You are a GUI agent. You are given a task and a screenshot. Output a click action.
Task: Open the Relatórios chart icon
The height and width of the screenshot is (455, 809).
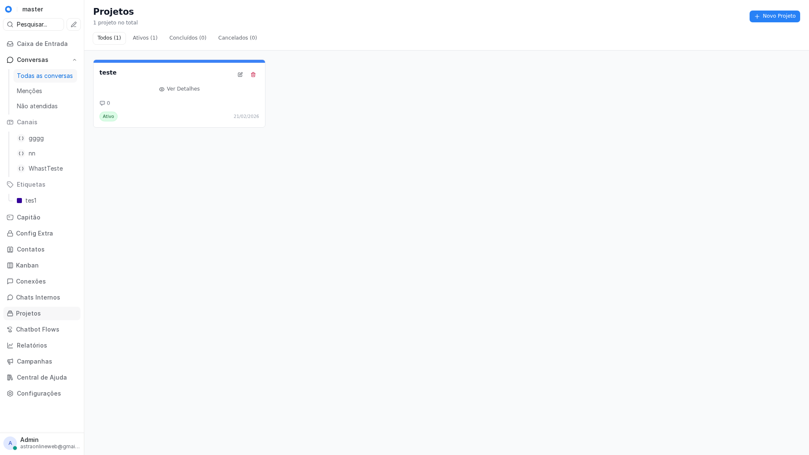click(x=10, y=345)
